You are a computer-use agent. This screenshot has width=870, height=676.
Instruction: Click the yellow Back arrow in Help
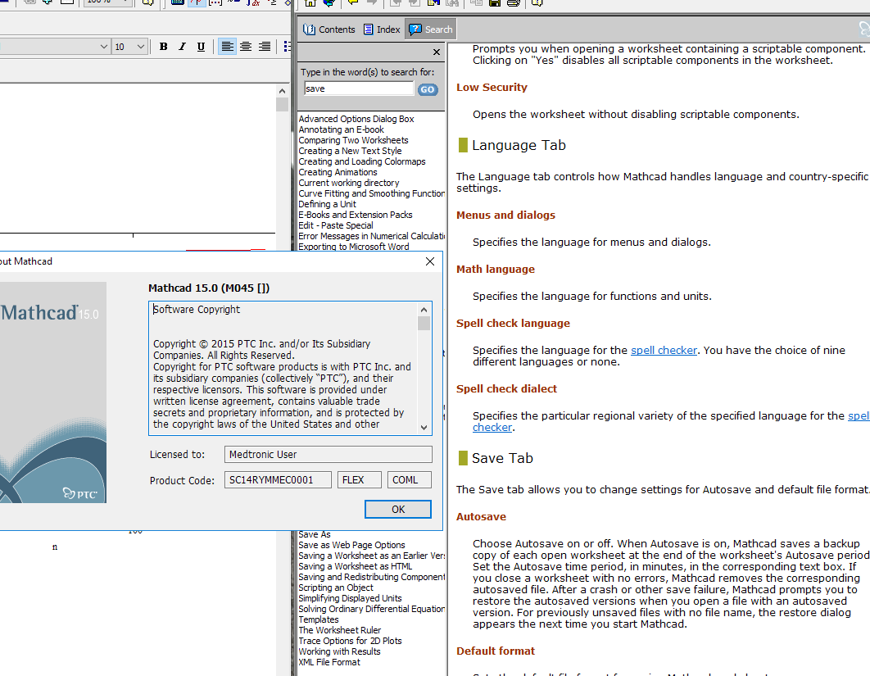pyautogui.click(x=352, y=2)
